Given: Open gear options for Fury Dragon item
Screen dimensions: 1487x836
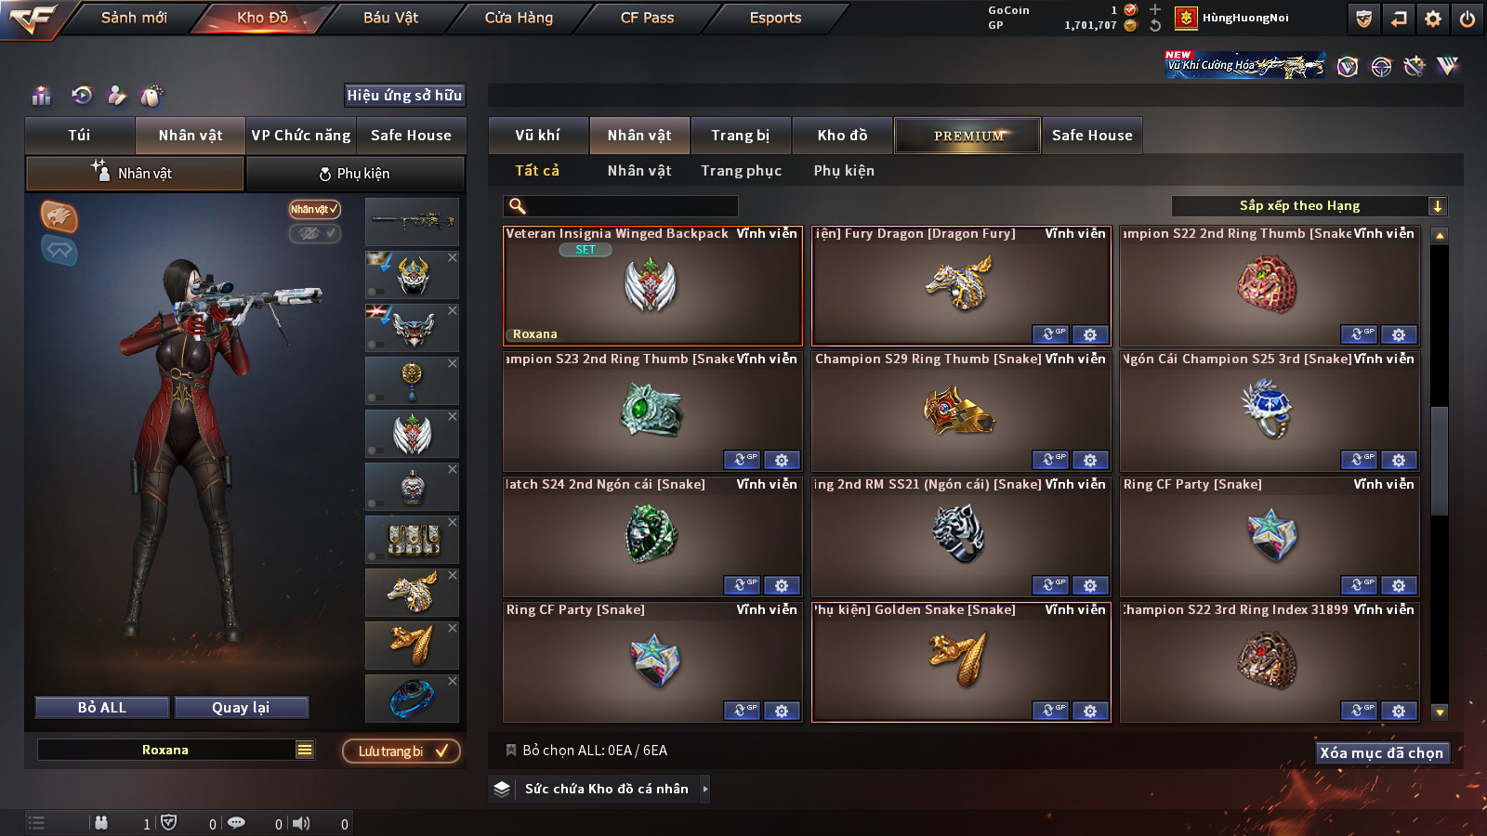Looking at the screenshot, I should click(1090, 334).
